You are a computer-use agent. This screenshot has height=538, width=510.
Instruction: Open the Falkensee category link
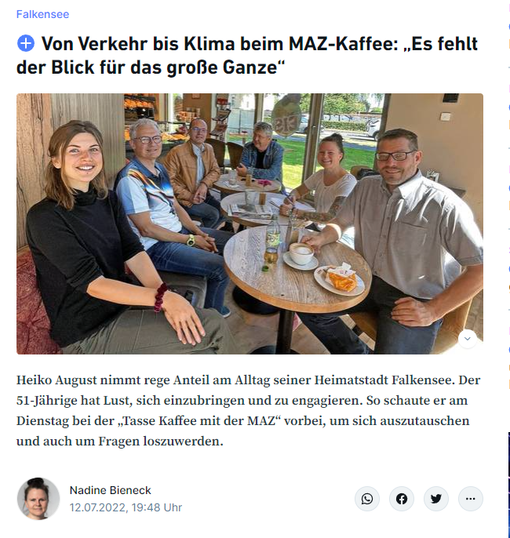click(x=42, y=14)
